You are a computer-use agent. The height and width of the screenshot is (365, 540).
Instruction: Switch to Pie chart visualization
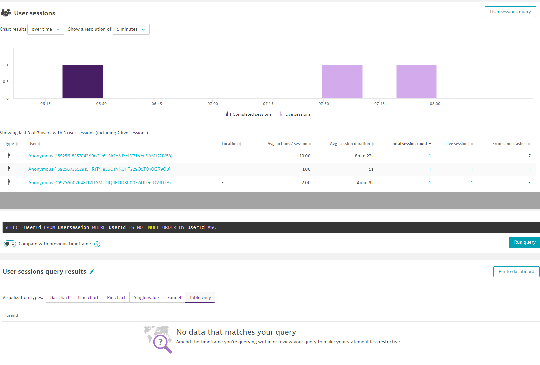(x=116, y=297)
